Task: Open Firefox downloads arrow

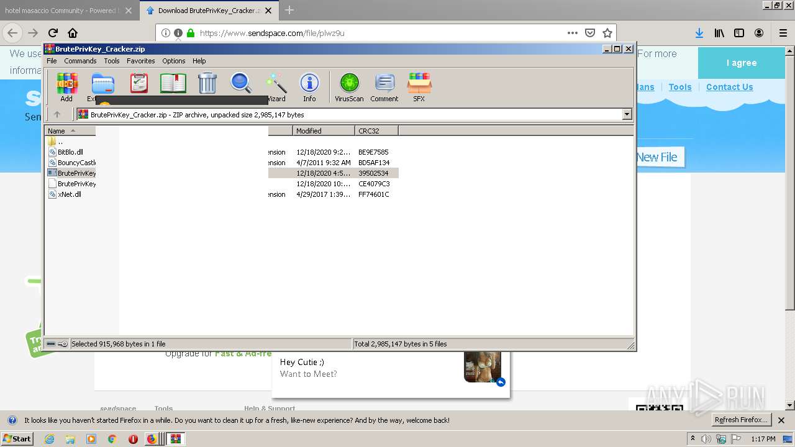Action: (699, 33)
